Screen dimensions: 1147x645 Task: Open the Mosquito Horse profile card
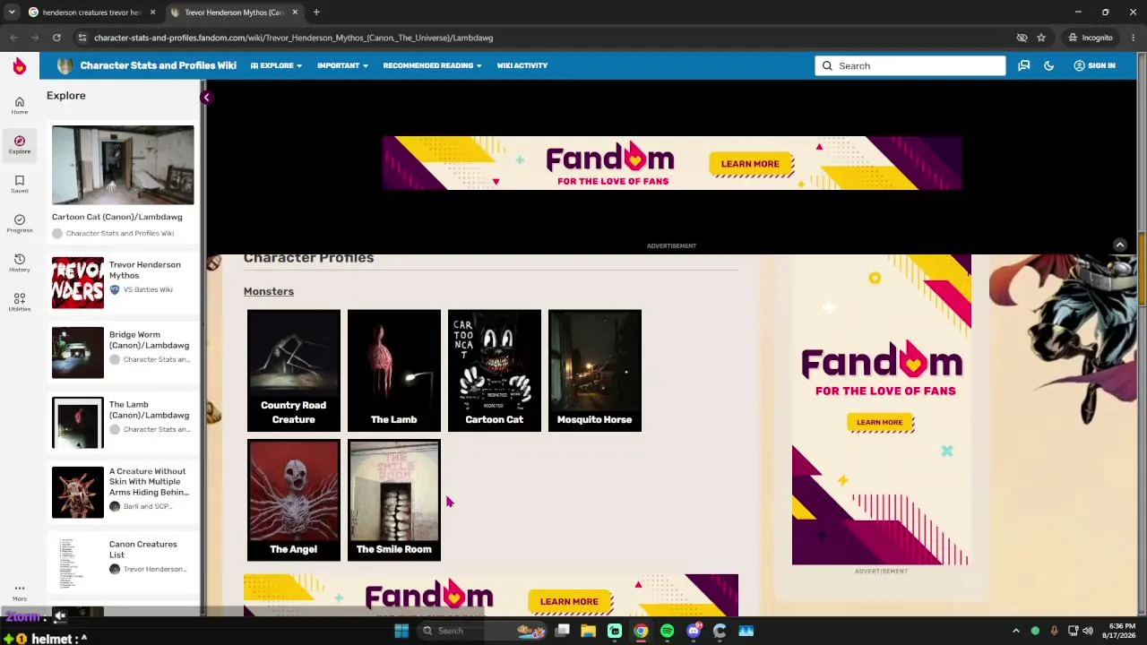tap(594, 370)
